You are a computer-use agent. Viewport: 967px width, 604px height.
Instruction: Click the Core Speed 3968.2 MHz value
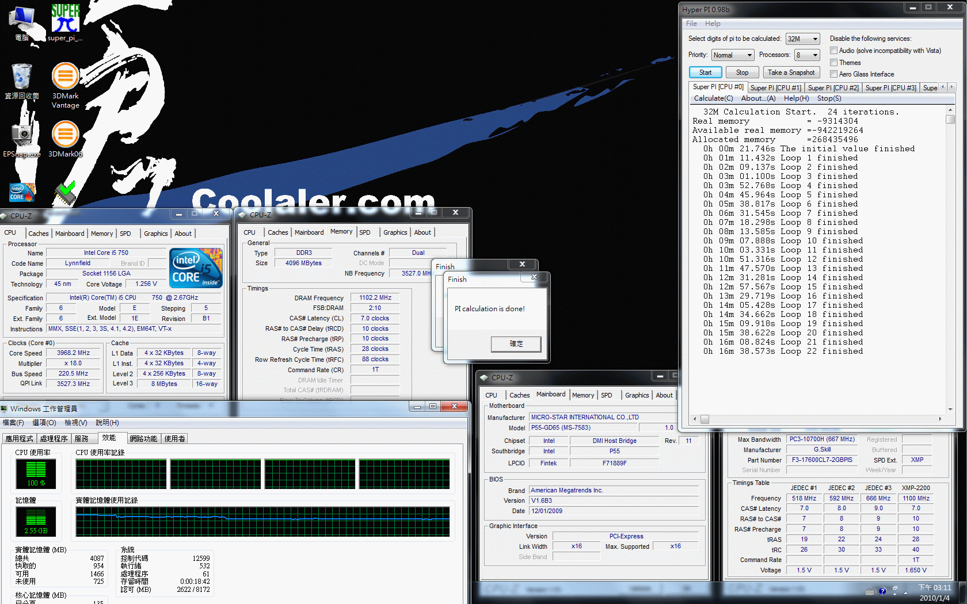[x=73, y=353]
